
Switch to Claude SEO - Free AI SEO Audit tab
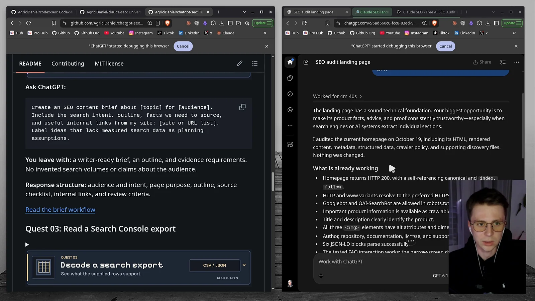(427, 12)
